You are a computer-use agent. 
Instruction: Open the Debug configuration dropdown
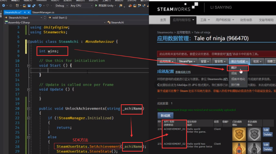coord(62,6)
